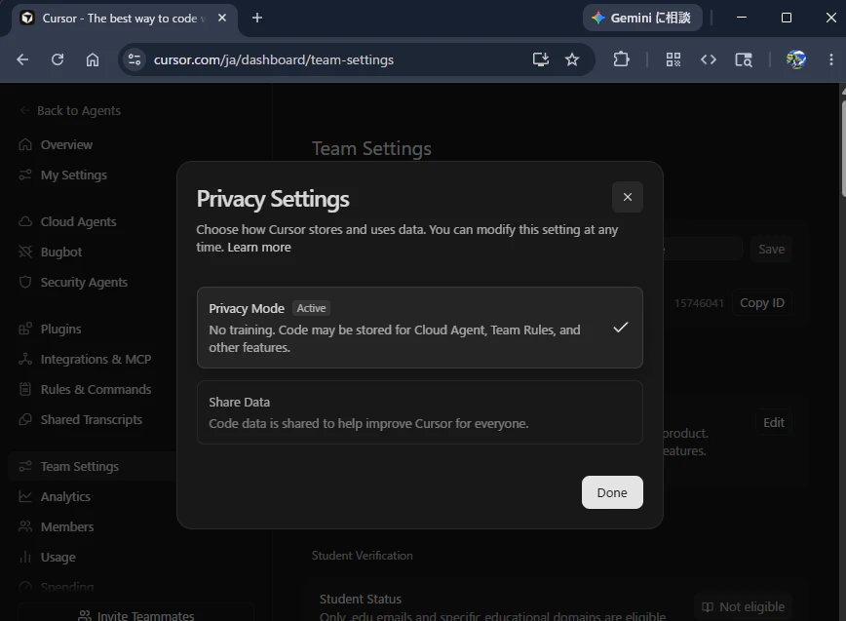Click the Shared Transcripts icon
Screen dimensions: 846x621
coord(25,419)
